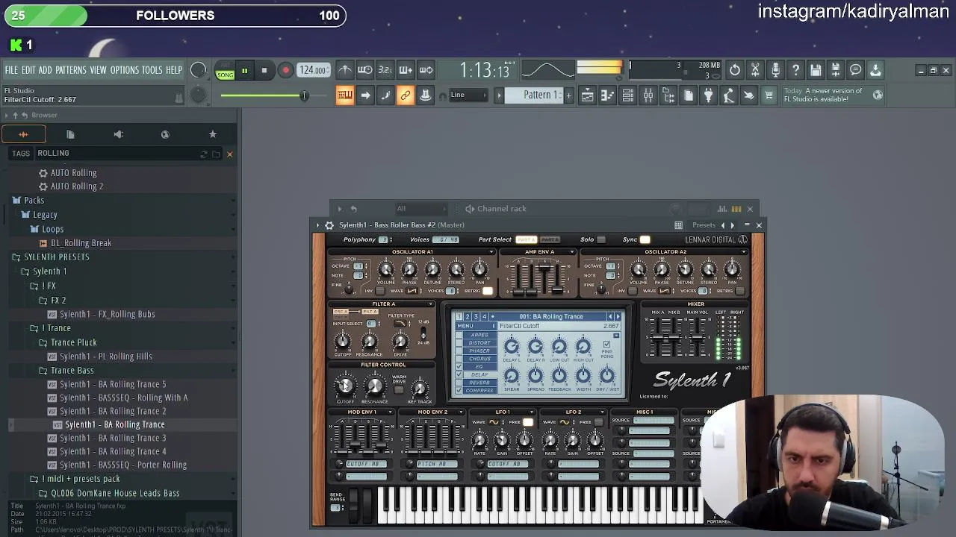The image size is (956, 537).
Task: Open the FILE menu
Action: click(11, 70)
